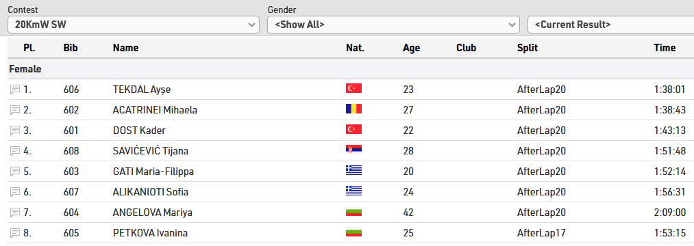The image size is (694, 246).
Task: Select the name ACATRINEI Mihaela
Action: tap(155, 110)
